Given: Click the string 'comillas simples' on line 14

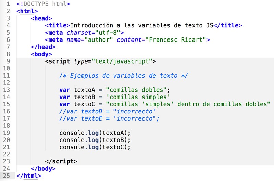Looking at the screenshot, I should [138, 97].
